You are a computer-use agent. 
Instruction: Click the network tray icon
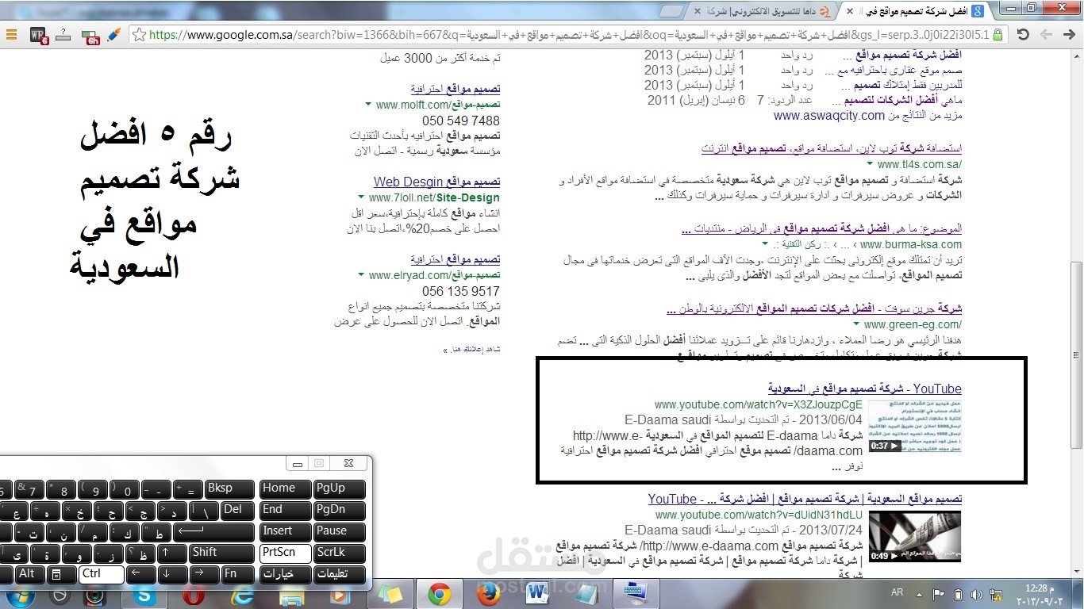[x=996, y=595]
